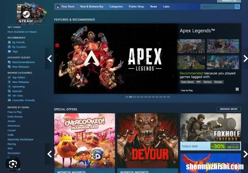The width and height of the screenshot is (248, 173).
Task: Click the Browse Categories New Releases icon
Action: [9, 82]
